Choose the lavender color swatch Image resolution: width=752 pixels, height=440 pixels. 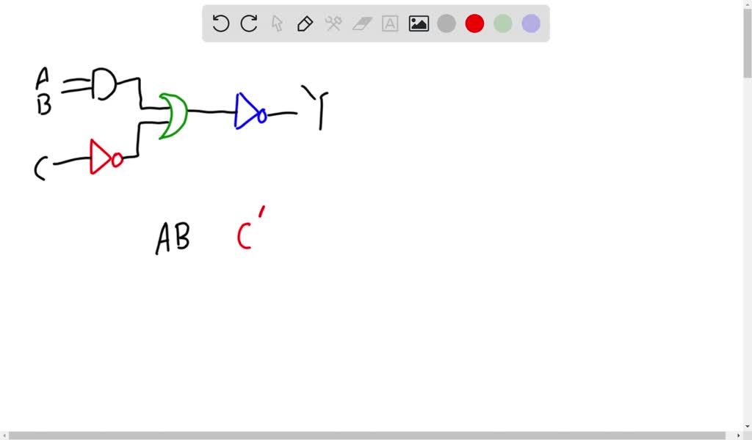pos(531,23)
